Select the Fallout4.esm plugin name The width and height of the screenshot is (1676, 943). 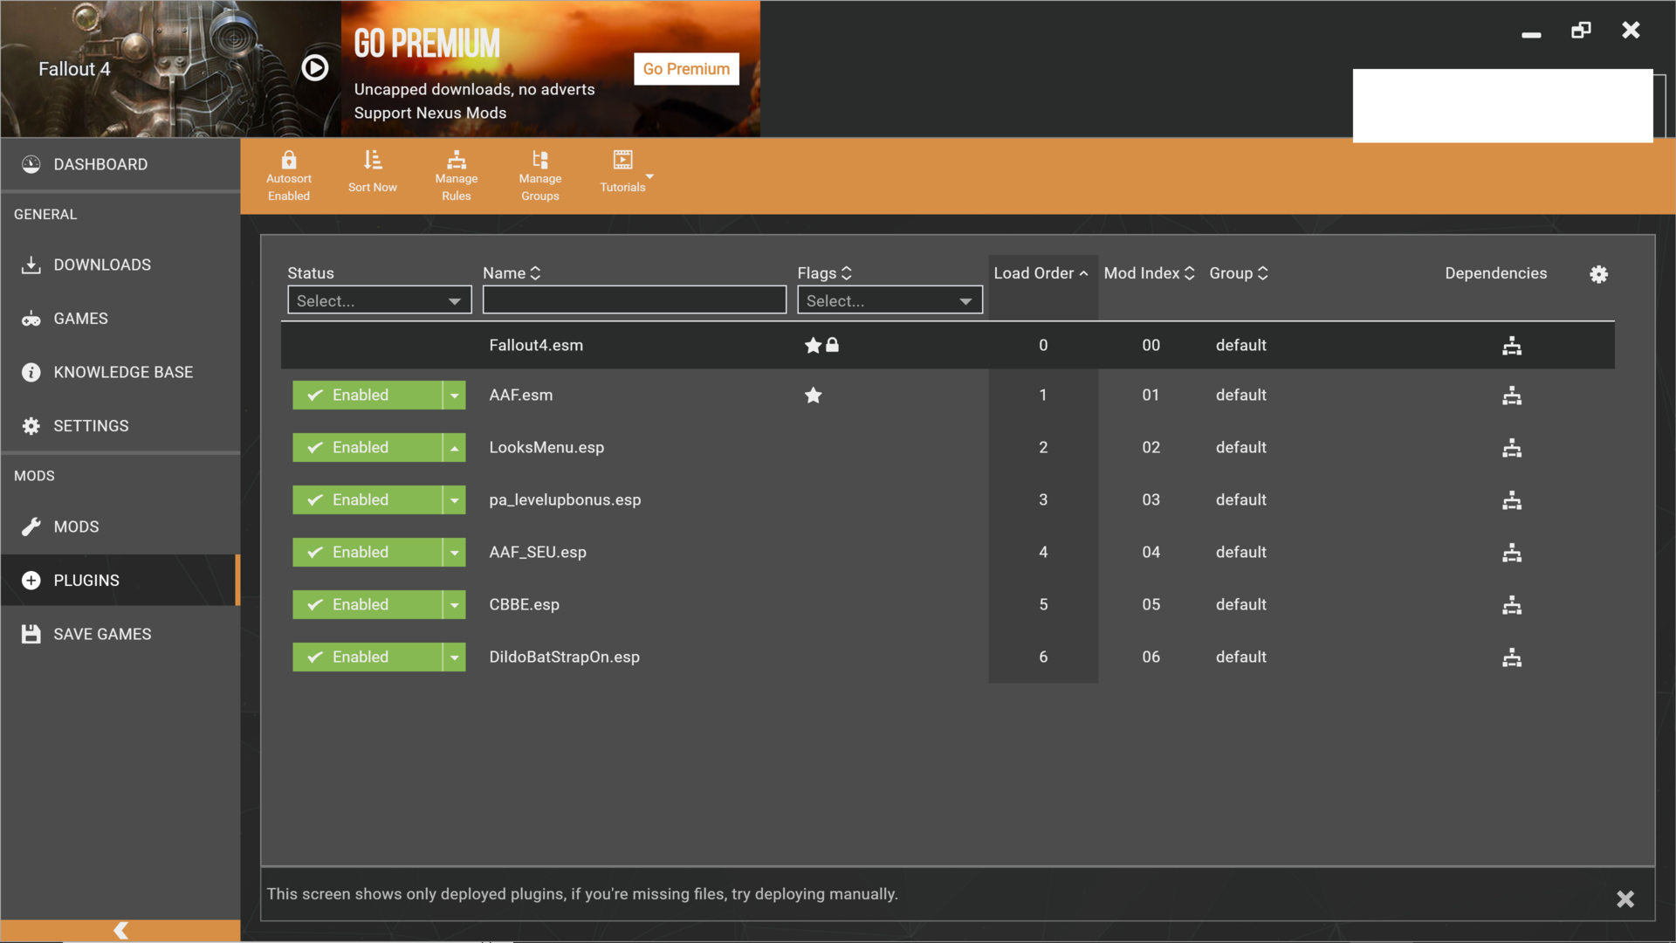(x=536, y=345)
